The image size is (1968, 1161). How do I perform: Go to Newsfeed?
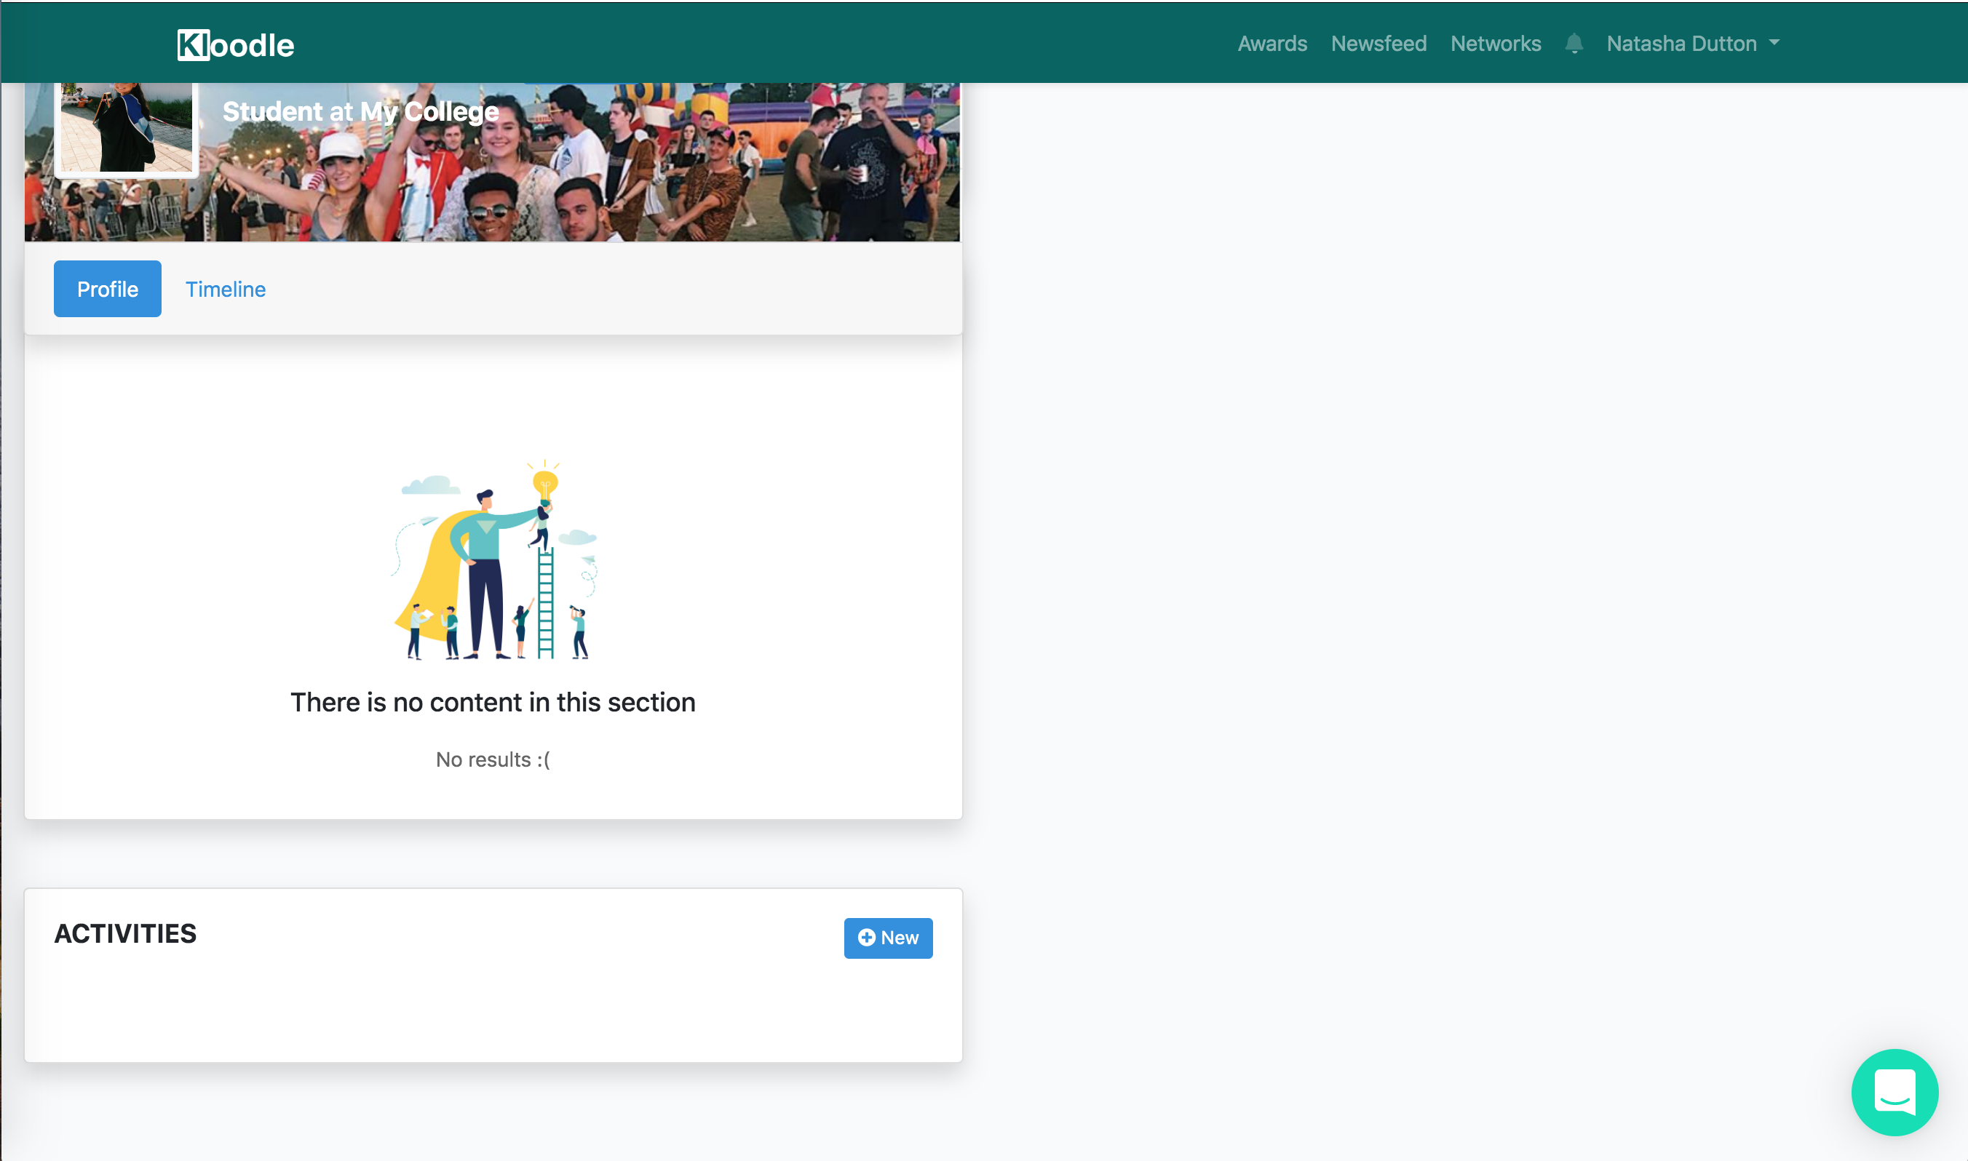[1378, 43]
